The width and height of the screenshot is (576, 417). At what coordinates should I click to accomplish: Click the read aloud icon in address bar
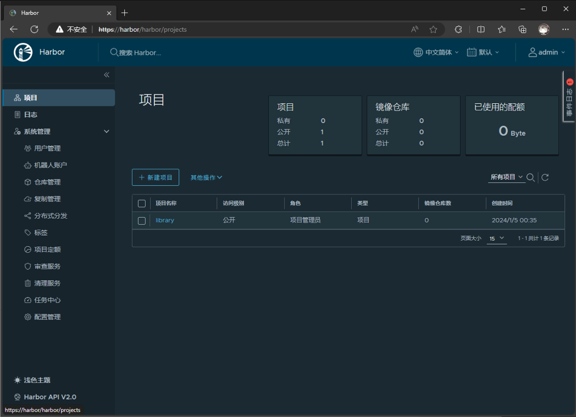click(x=415, y=29)
